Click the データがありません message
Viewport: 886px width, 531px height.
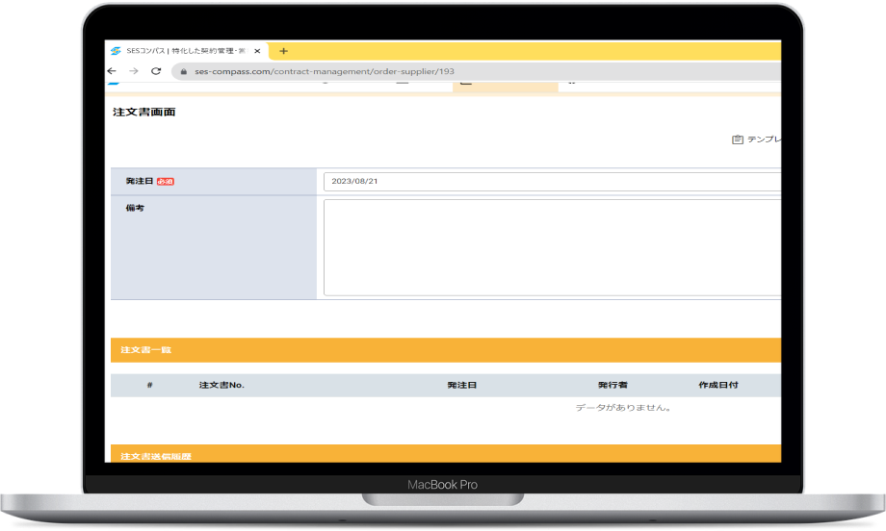point(624,408)
